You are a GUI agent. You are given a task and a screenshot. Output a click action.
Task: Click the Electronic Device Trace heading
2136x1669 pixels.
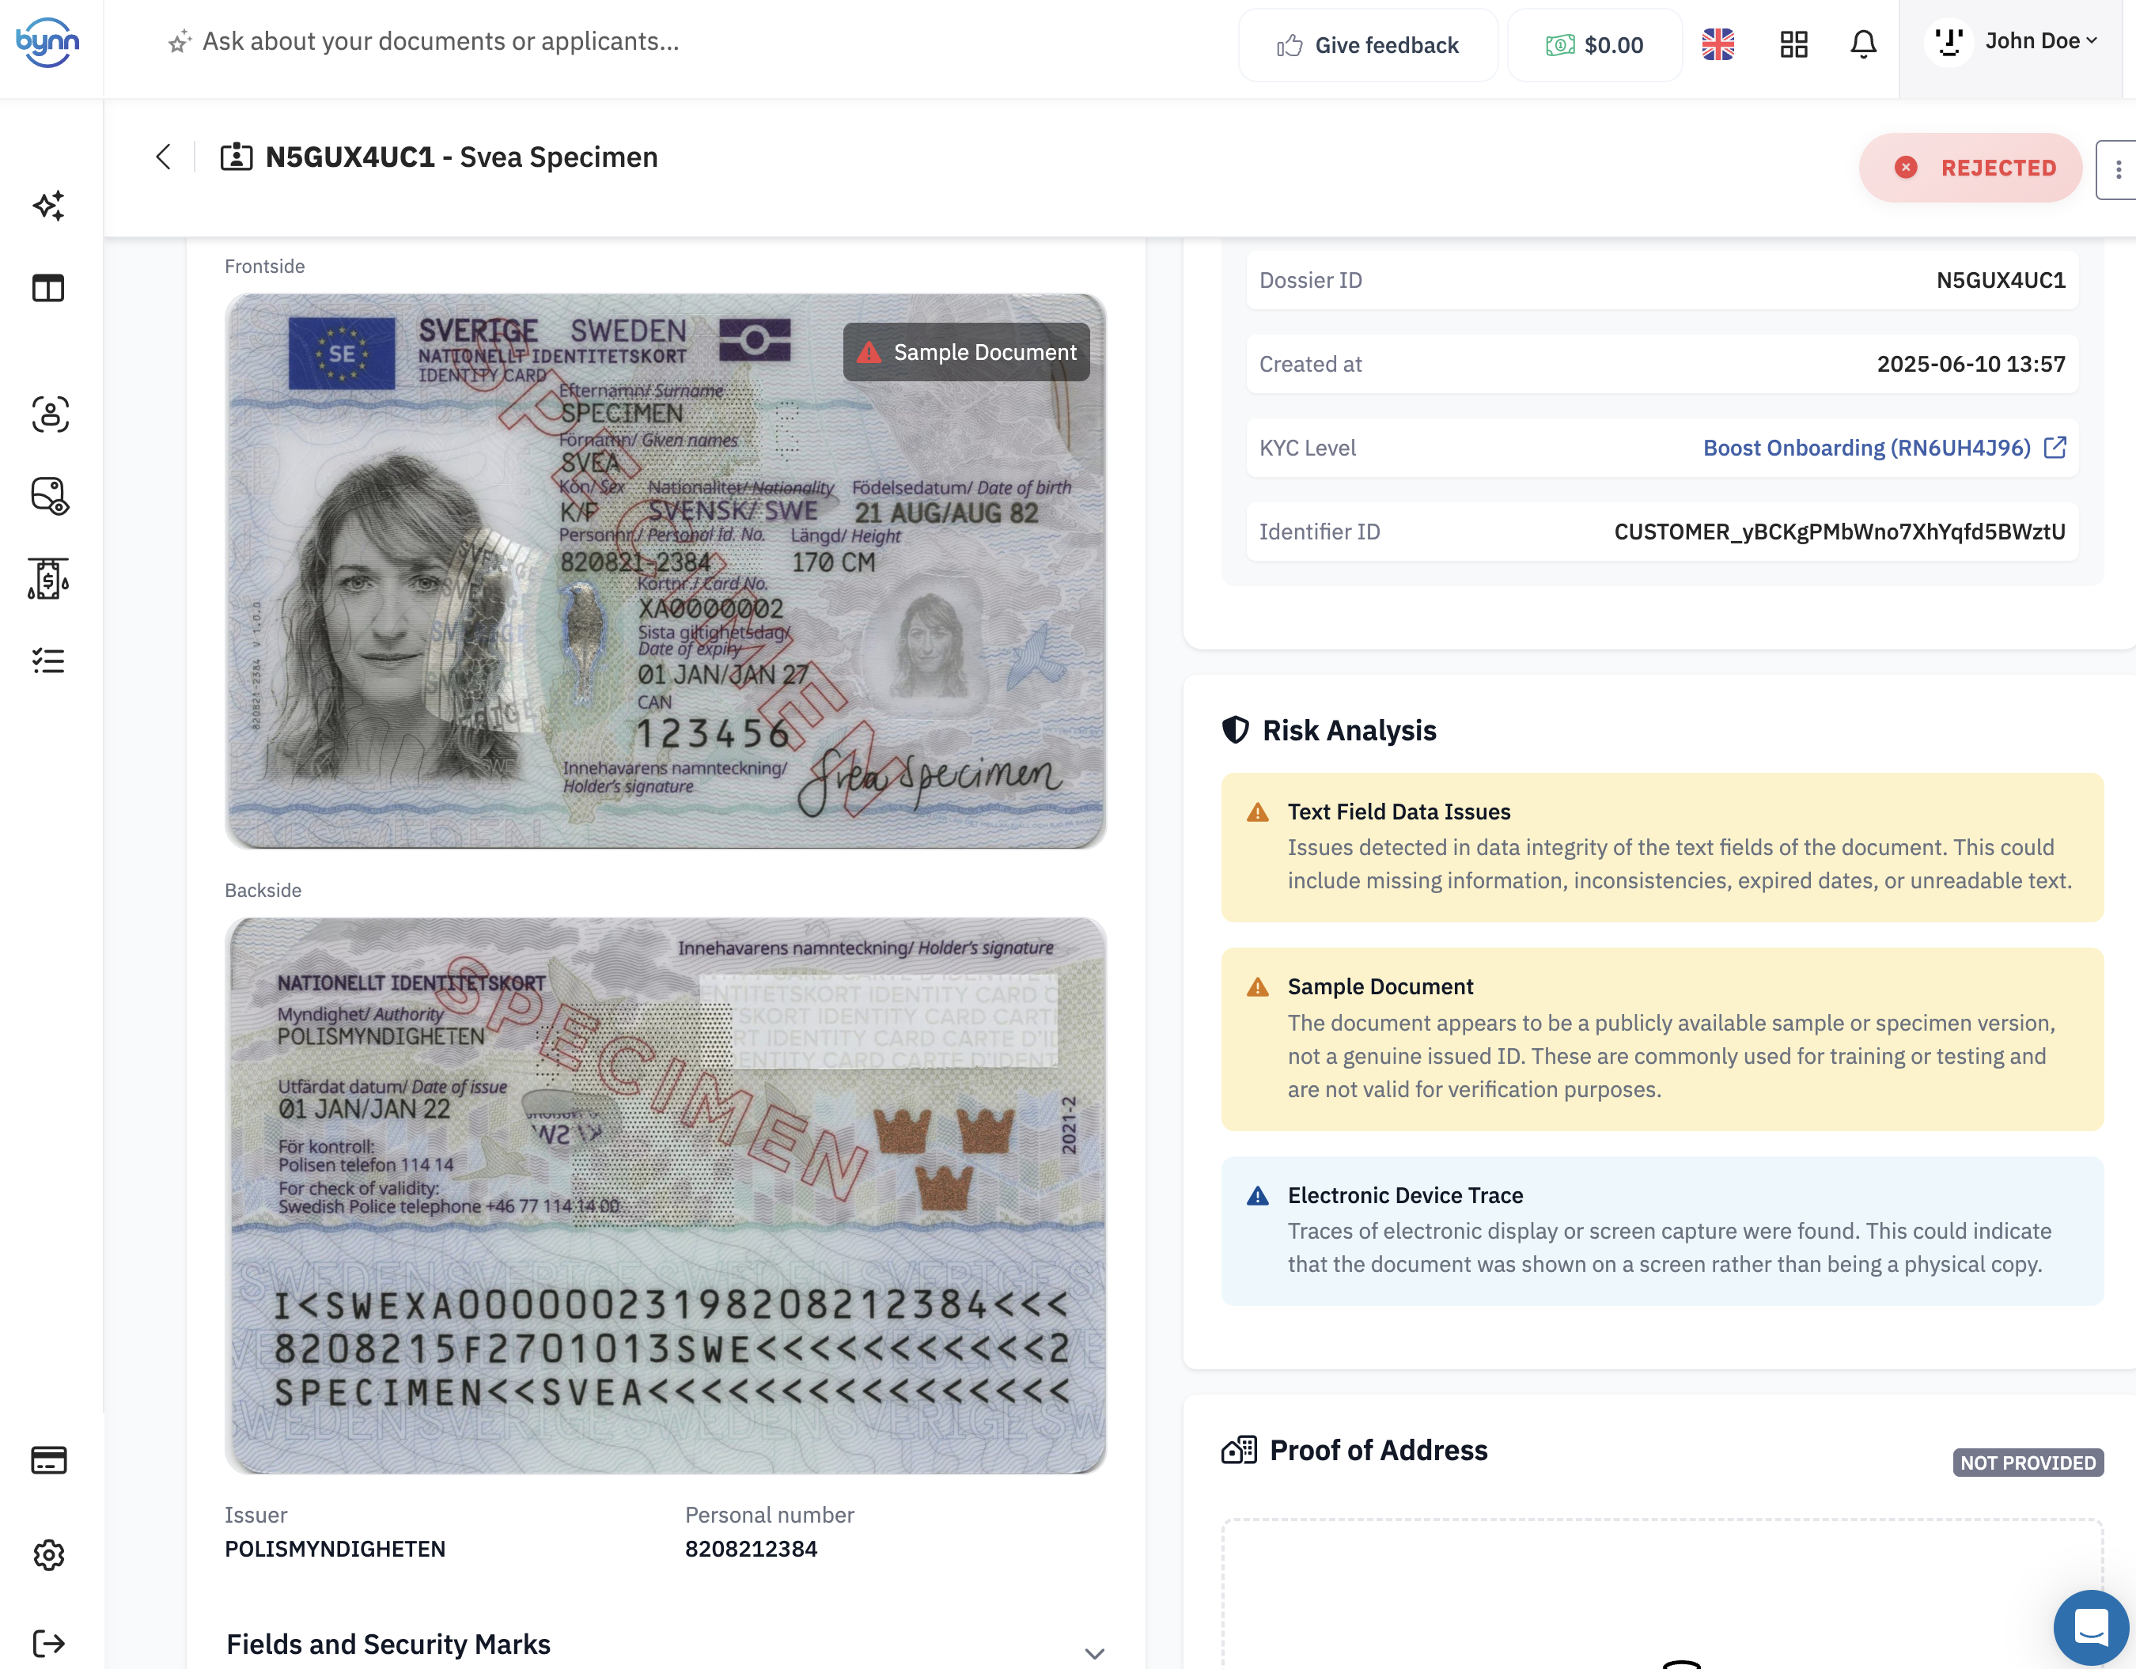pos(1404,1194)
